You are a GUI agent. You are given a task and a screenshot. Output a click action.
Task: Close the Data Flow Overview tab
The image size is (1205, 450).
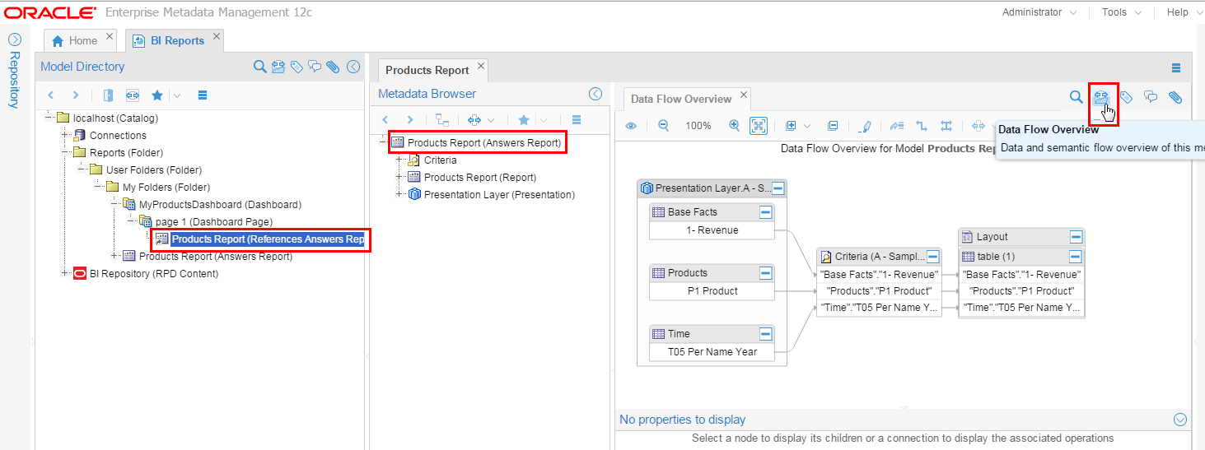tap(743, 95)
